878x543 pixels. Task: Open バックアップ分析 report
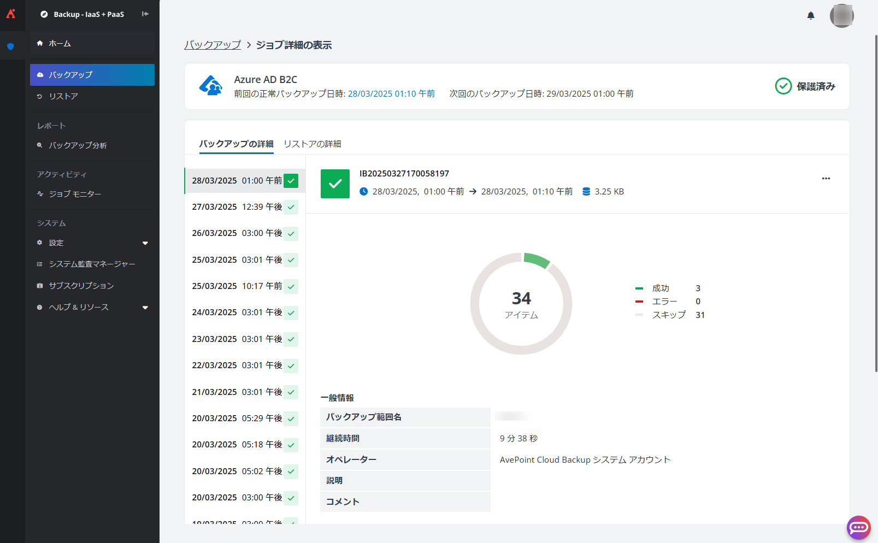(92, 145)
